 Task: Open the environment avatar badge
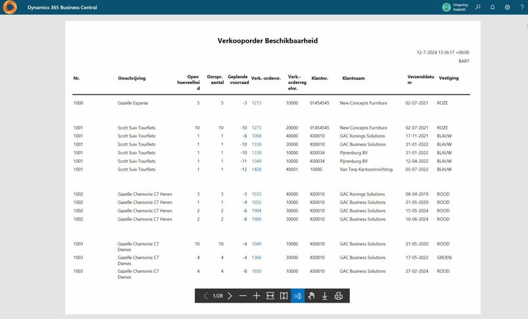pos(446,7)
